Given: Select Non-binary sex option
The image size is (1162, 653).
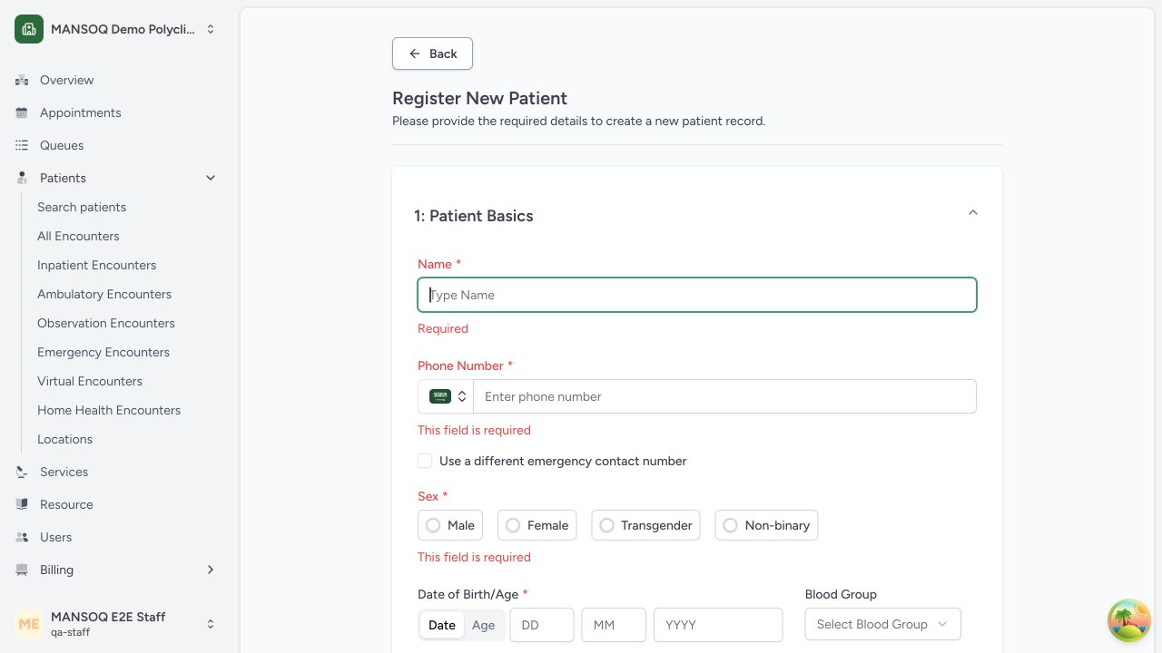Looking at the screenshot, I should (x=766, y=525).
